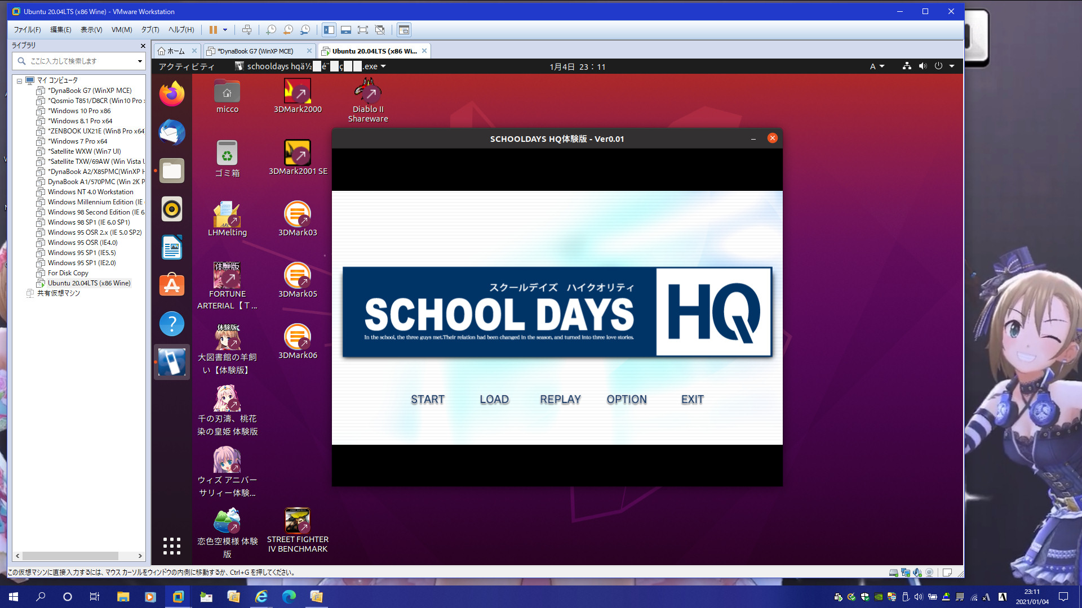The width and height of the screenshot is (1082, 608).
Task: Click OPTION in School Days menu
Action: click(627, 400)
